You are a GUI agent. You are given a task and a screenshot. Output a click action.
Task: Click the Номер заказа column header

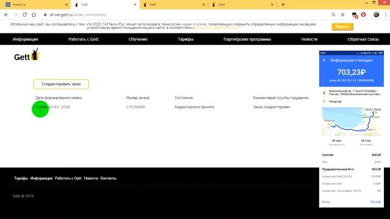(x=138, y=98)
